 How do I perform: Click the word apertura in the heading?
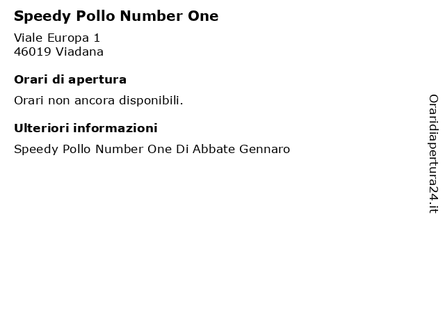coord(97,80)
